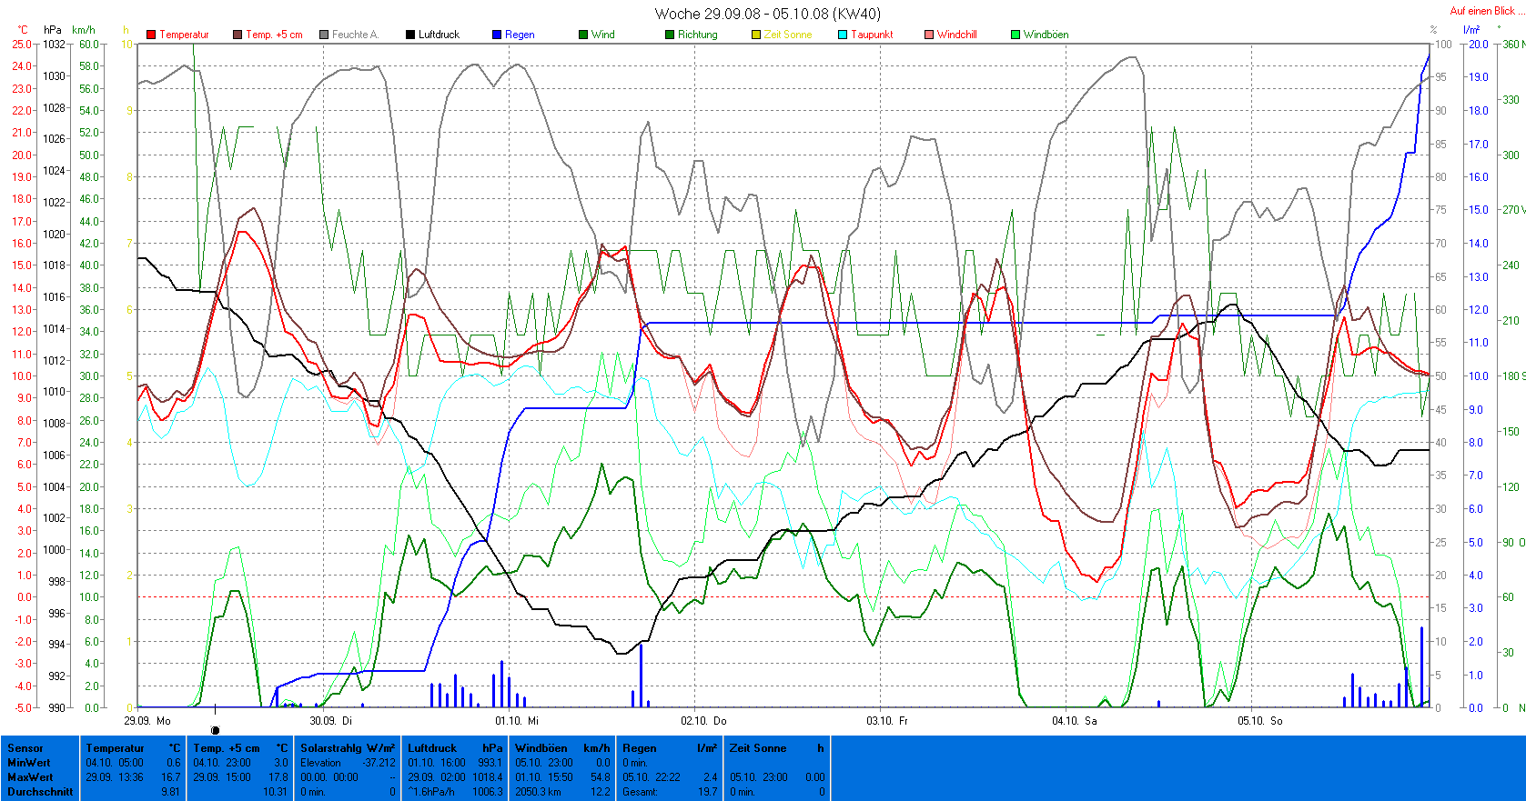The image size is (1526, 801).
Task: Click the bright green Windböen legend square
Action: coord(1016,35)
